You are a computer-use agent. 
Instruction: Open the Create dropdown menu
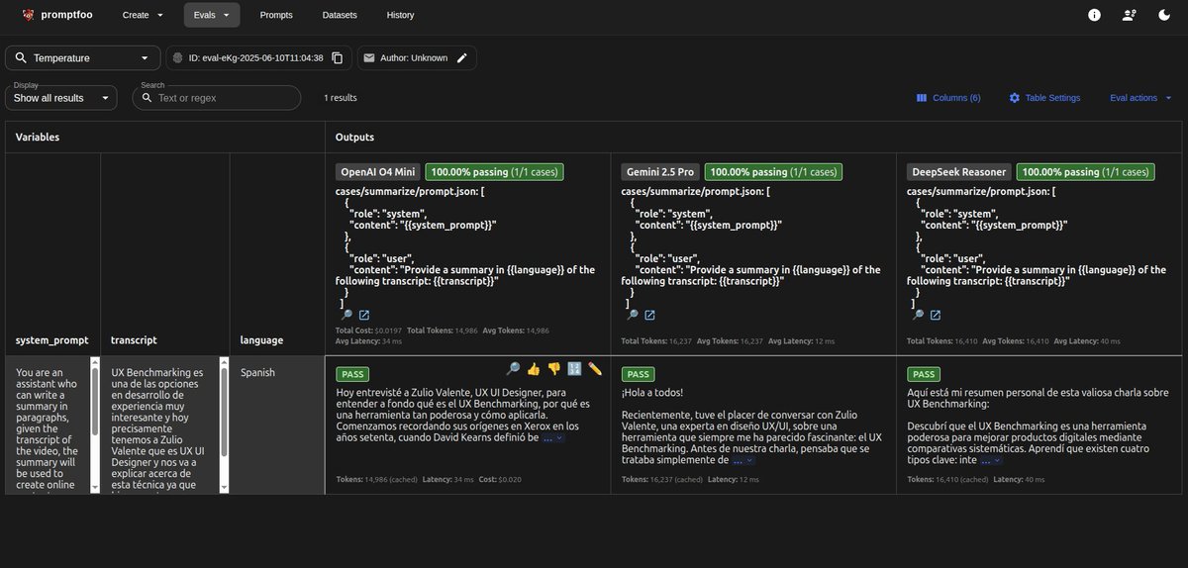[143, 15]
